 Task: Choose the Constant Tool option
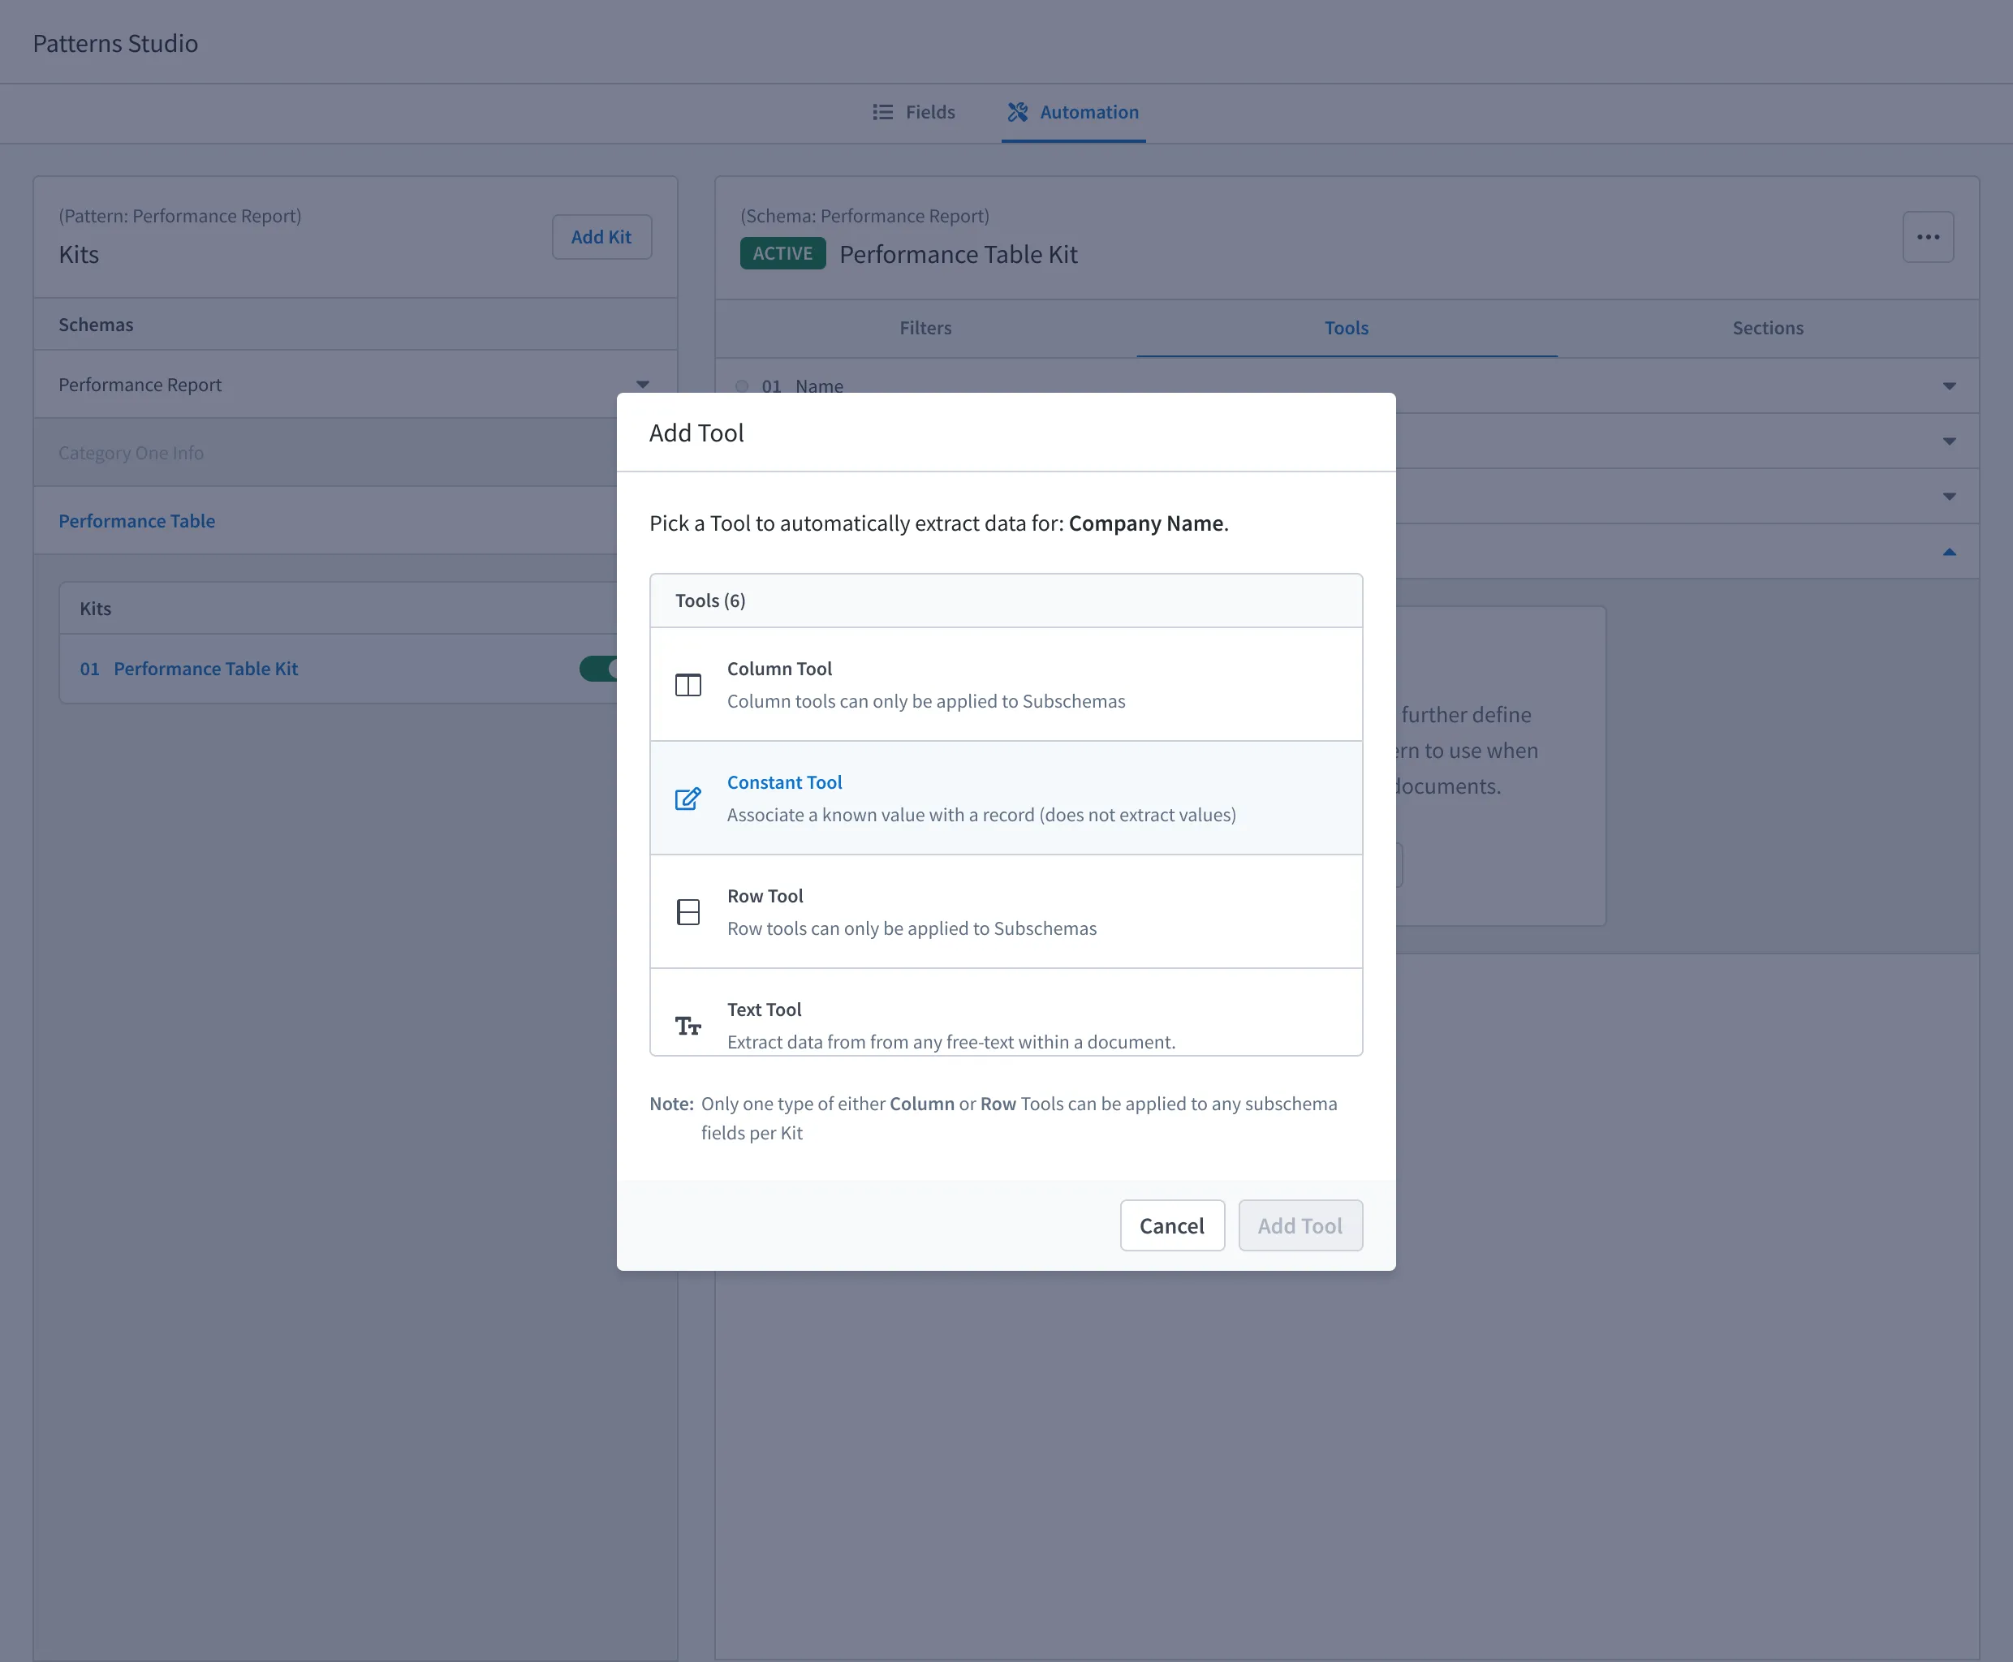(x=1006, y=799)
